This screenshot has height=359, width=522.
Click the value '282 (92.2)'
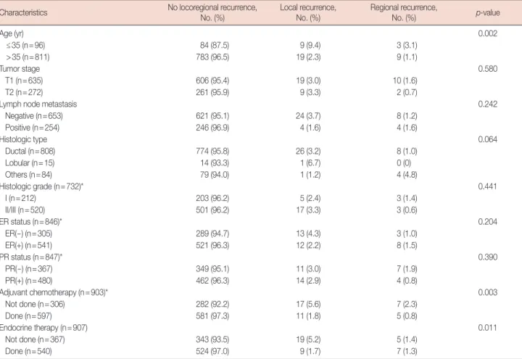coord(212,304)
